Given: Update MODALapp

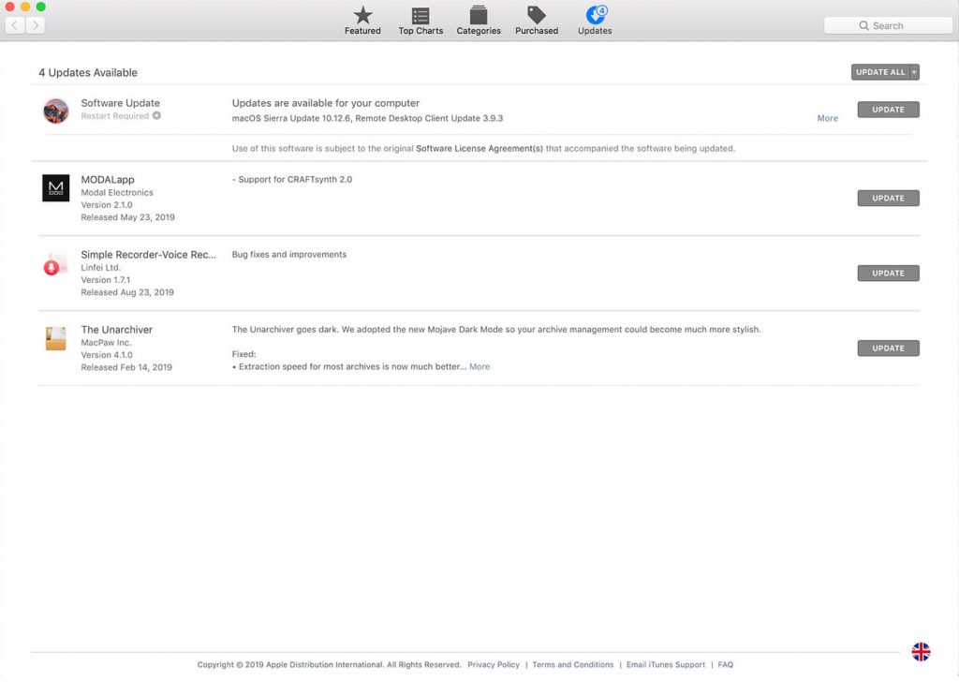Looking at the screenshot, I should click(888, 199).
